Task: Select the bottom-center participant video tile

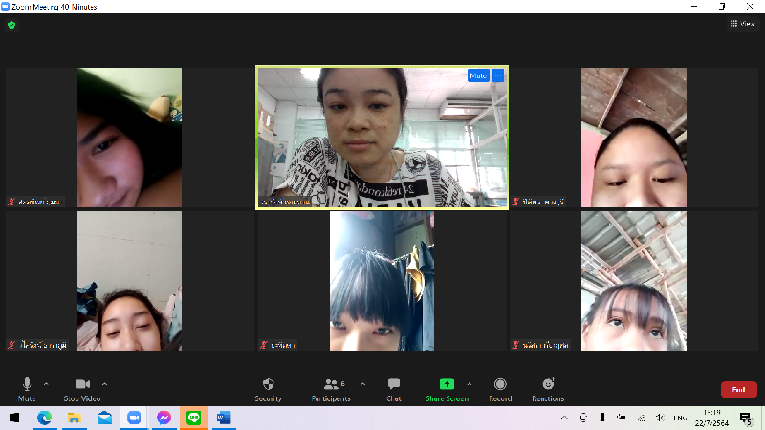Action: [382, 281]
